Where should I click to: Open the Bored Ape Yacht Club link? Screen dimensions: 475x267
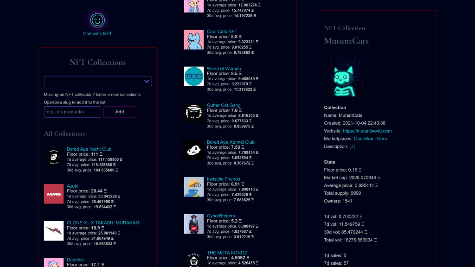(x=89, y=149)
